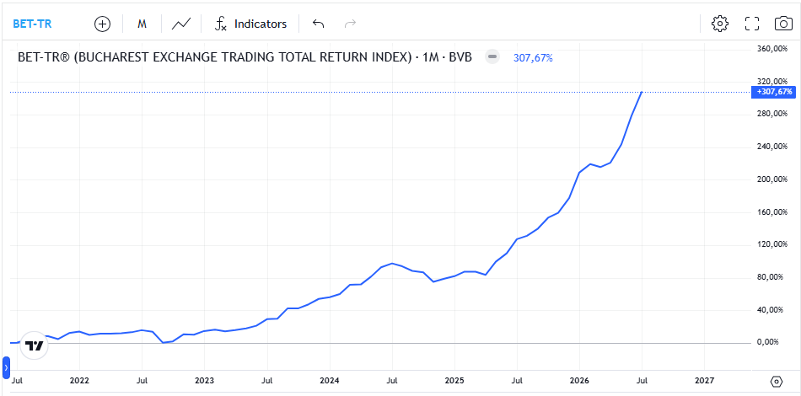Click the 2024 time axis marker
The height and width of the screenshot is (396, 801).
tap(330, 381)
